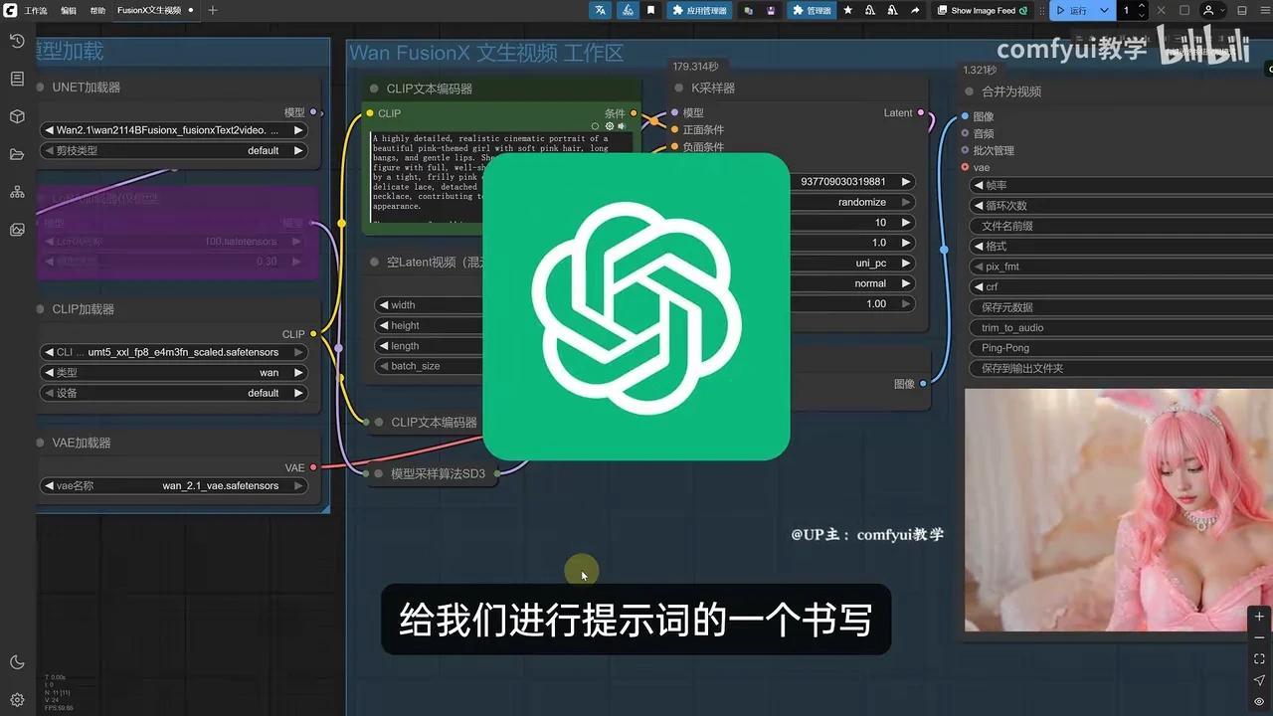
Task: Open the 应用管理器 in the top toolbar
Action: click(x=700, y=10)
